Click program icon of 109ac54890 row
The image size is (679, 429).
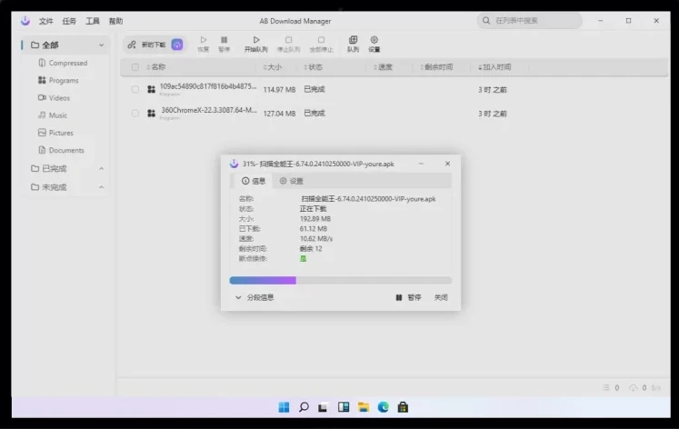point(151,89)
